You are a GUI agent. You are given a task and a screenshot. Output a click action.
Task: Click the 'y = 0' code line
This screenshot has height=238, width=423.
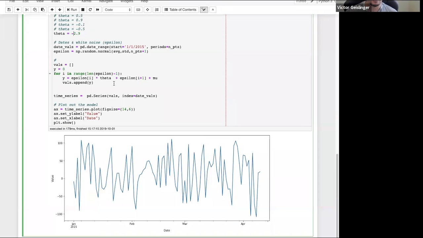click(59, 69)
